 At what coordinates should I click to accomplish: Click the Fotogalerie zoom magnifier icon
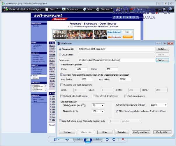coord(55,139)
